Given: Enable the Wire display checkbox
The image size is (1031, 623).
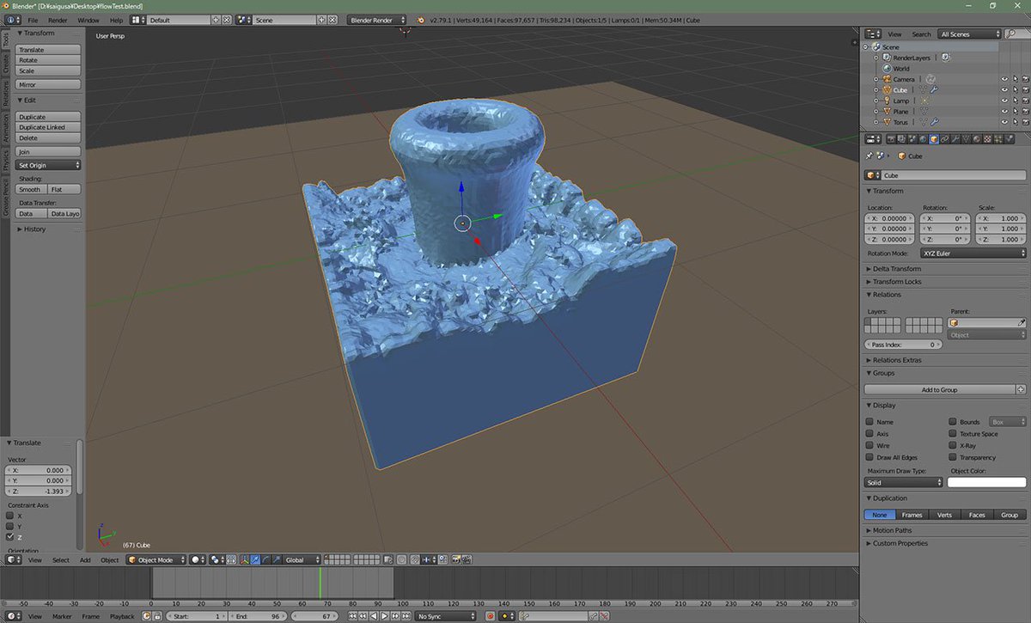Looking at the screenshot, I should pos(869,446).
